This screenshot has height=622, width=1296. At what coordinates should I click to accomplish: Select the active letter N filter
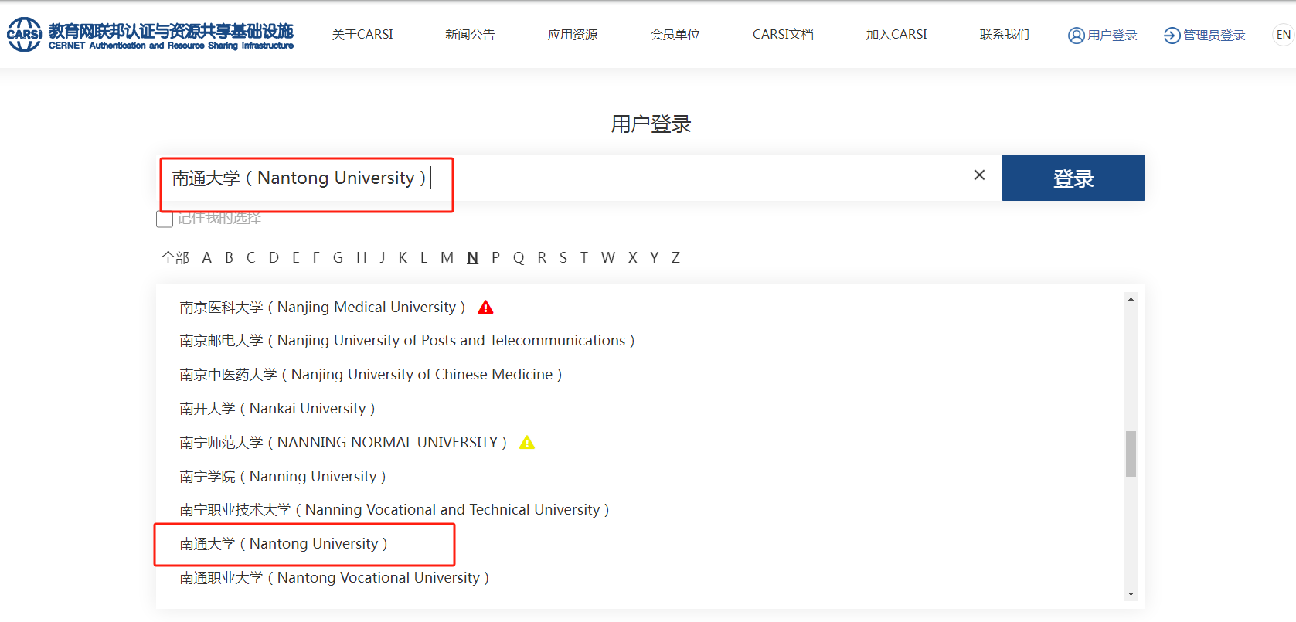click(x=472, y=258)
